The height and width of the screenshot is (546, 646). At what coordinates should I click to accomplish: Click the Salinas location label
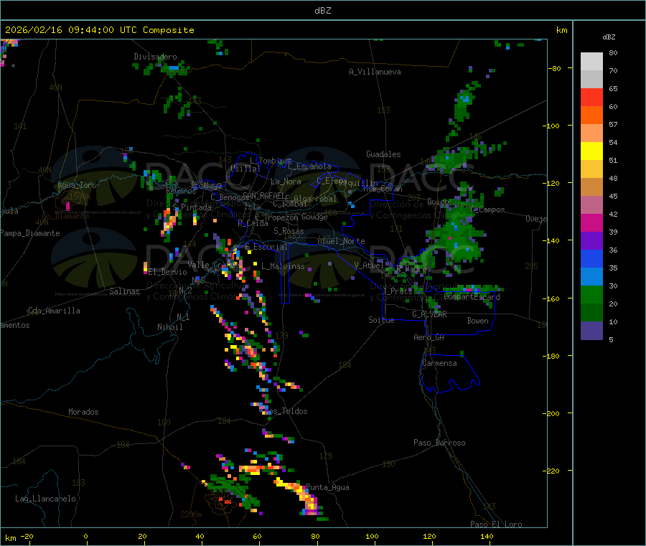[x=124, y=291]
